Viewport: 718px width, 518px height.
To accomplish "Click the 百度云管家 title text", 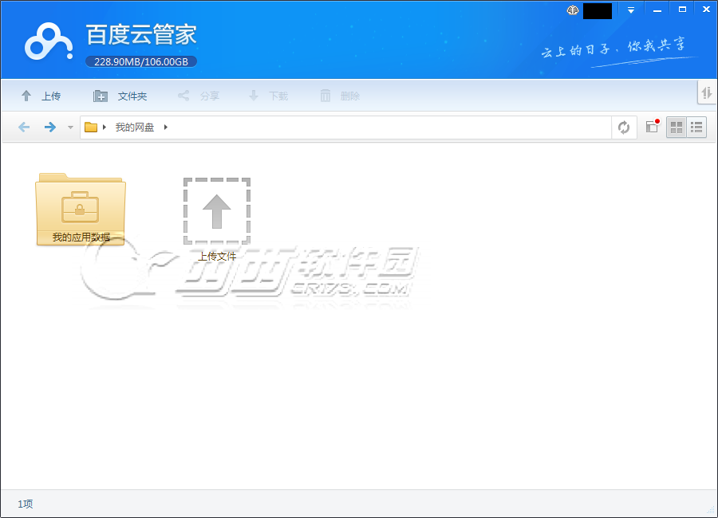I will point(141,35).
